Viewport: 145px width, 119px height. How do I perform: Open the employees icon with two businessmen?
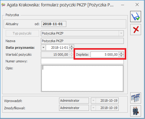tap(136, 111)
